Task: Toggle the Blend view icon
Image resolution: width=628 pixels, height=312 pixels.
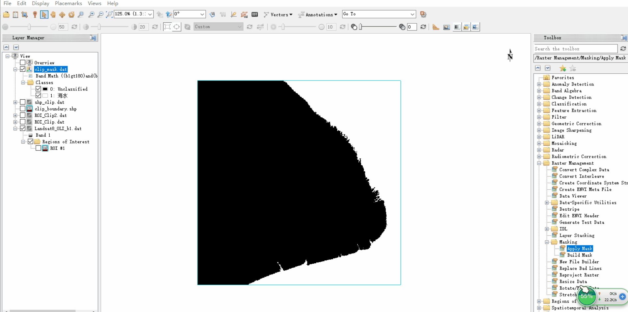Action: pyautogui.click(x=457, y=27)
